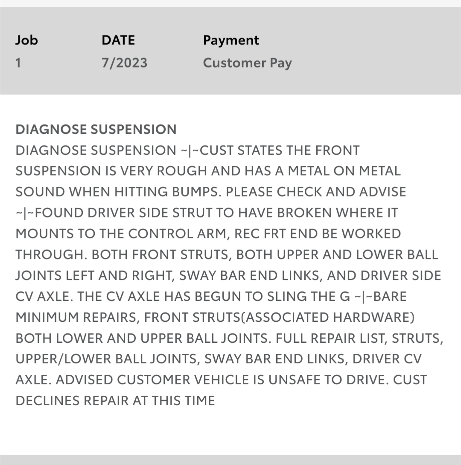
Task: Click the THROUGH. BOTH FRONT STRUTS line
Action: coord(227,254)
